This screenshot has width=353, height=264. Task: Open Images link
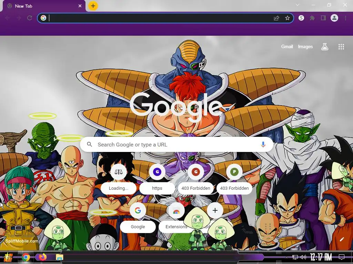click(x=305, y=46)
